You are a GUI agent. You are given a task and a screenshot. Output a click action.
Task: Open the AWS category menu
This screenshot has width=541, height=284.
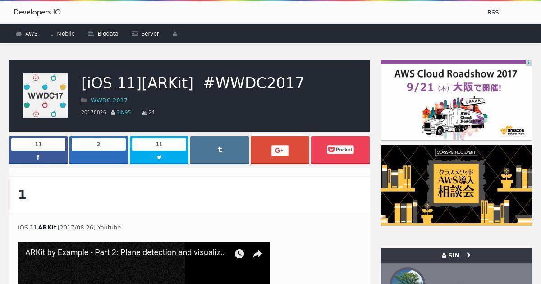[x=27, y=34]
